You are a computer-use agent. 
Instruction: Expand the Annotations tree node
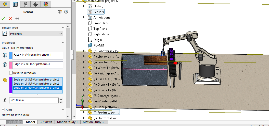point(84,17)
